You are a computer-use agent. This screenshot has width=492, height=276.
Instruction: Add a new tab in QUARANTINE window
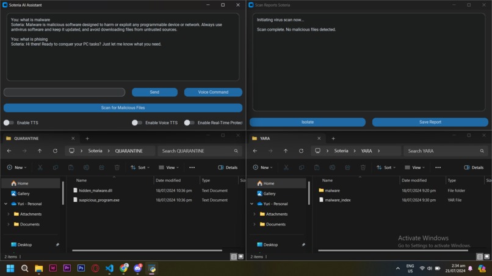pos(87,138)
